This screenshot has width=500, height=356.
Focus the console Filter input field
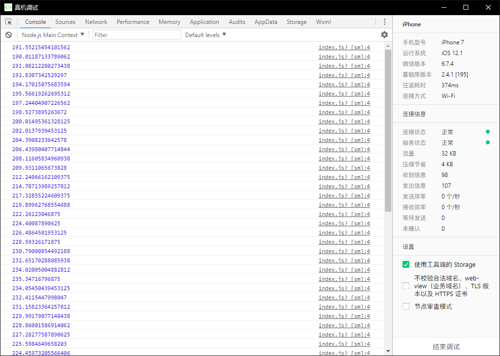click(136, 35)
